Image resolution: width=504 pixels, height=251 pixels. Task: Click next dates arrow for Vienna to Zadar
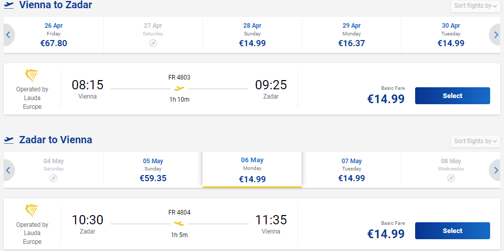click(x=495, y=35)
